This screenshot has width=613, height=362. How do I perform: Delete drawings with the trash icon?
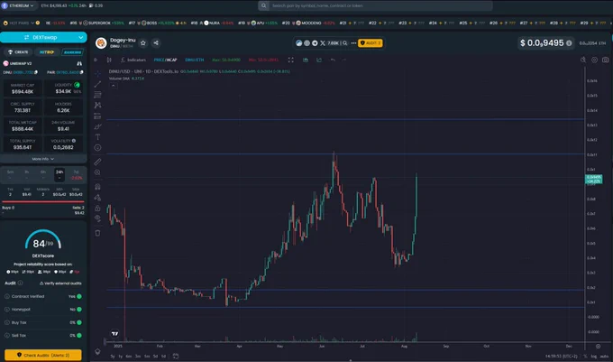click(97, 233)
